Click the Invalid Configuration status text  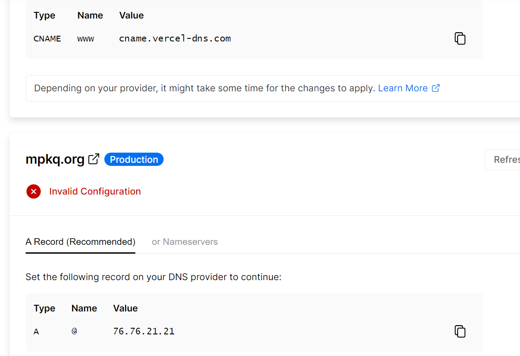click(95, 191)
